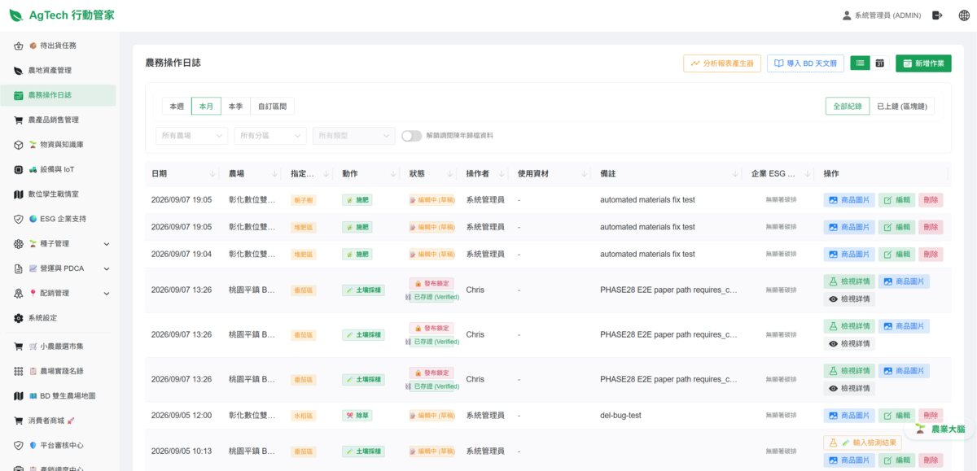The height and width of the screenshot is (471, 977).
Task: Click 刪除 on the 椰子樹 row
Action: coord(931,200)
